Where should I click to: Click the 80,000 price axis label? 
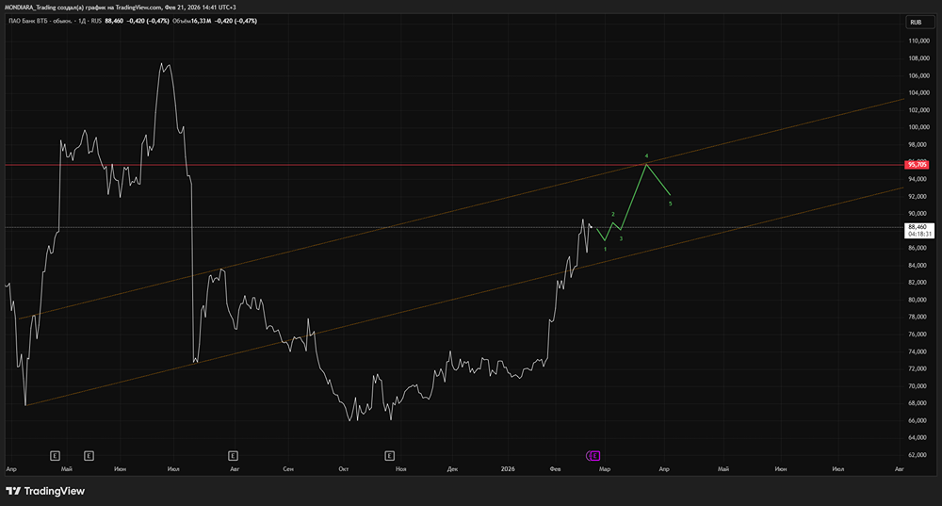(x=918, y=300)
